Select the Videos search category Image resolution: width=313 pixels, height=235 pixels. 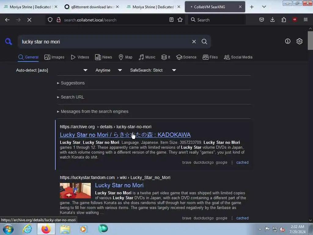[80, 57]
